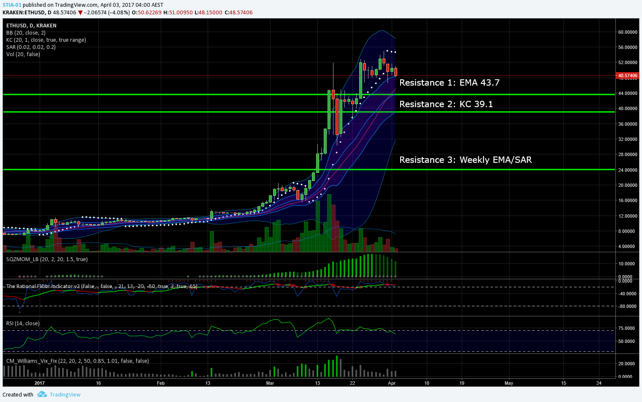Open the TradingView link in the footer
The height and width of the screenshot is (402, 642).
click(65, 395)
